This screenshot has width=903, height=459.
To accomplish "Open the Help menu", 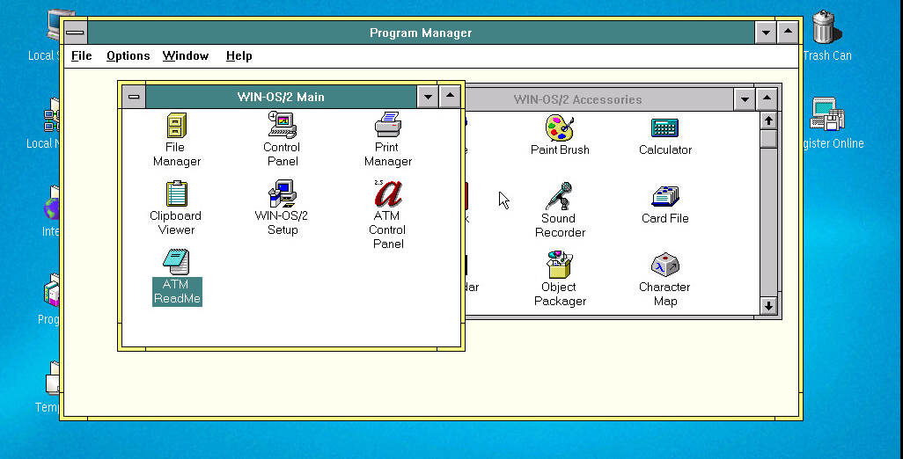I will 239,55.
